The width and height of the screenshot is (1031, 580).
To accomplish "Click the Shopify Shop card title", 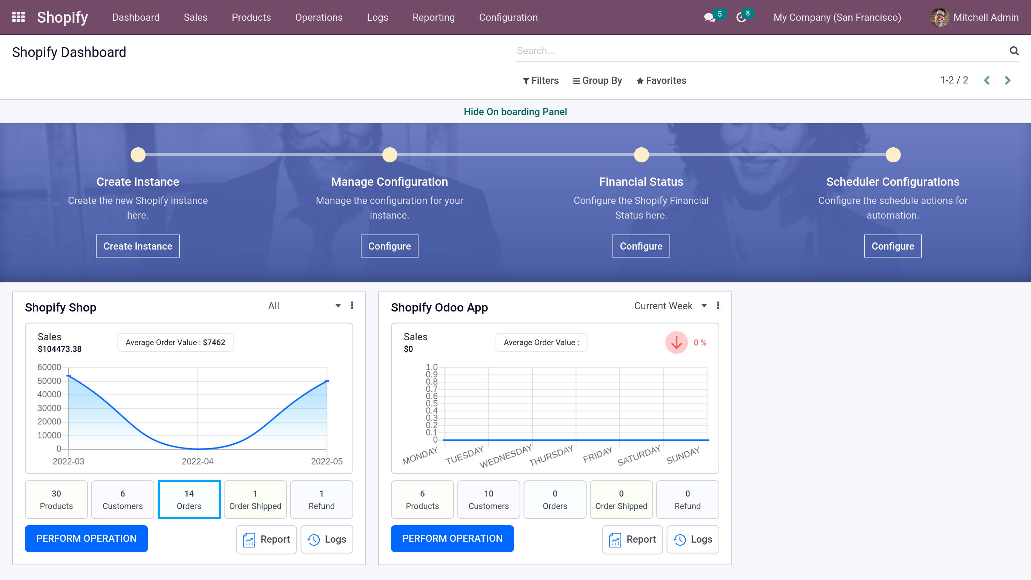I will click(x=60, y=308).
